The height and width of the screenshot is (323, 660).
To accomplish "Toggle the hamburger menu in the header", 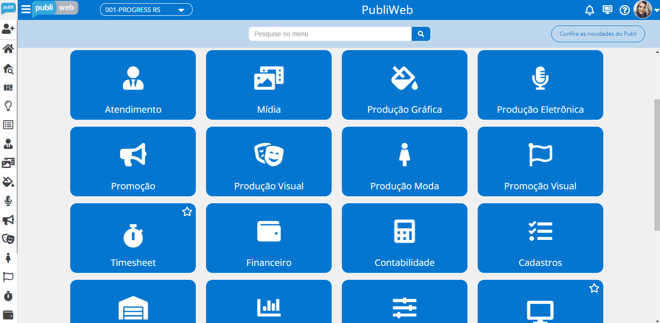I will coord(26,9).
